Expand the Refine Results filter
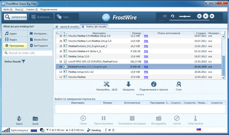This screenshot has width=229, height=135. 15,62
